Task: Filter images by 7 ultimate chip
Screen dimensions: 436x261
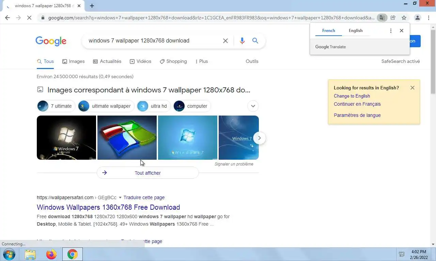Action: pyautogui.click(x=56, y=106)
